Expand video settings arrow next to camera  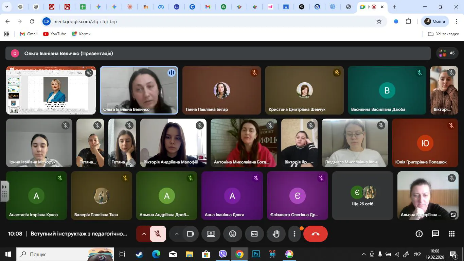tap(176, 234)
